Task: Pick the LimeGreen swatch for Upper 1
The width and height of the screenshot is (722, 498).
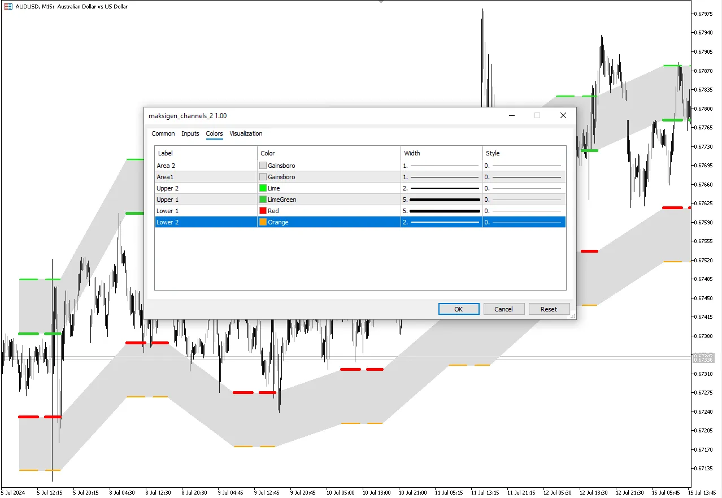Action: (263, 200)
